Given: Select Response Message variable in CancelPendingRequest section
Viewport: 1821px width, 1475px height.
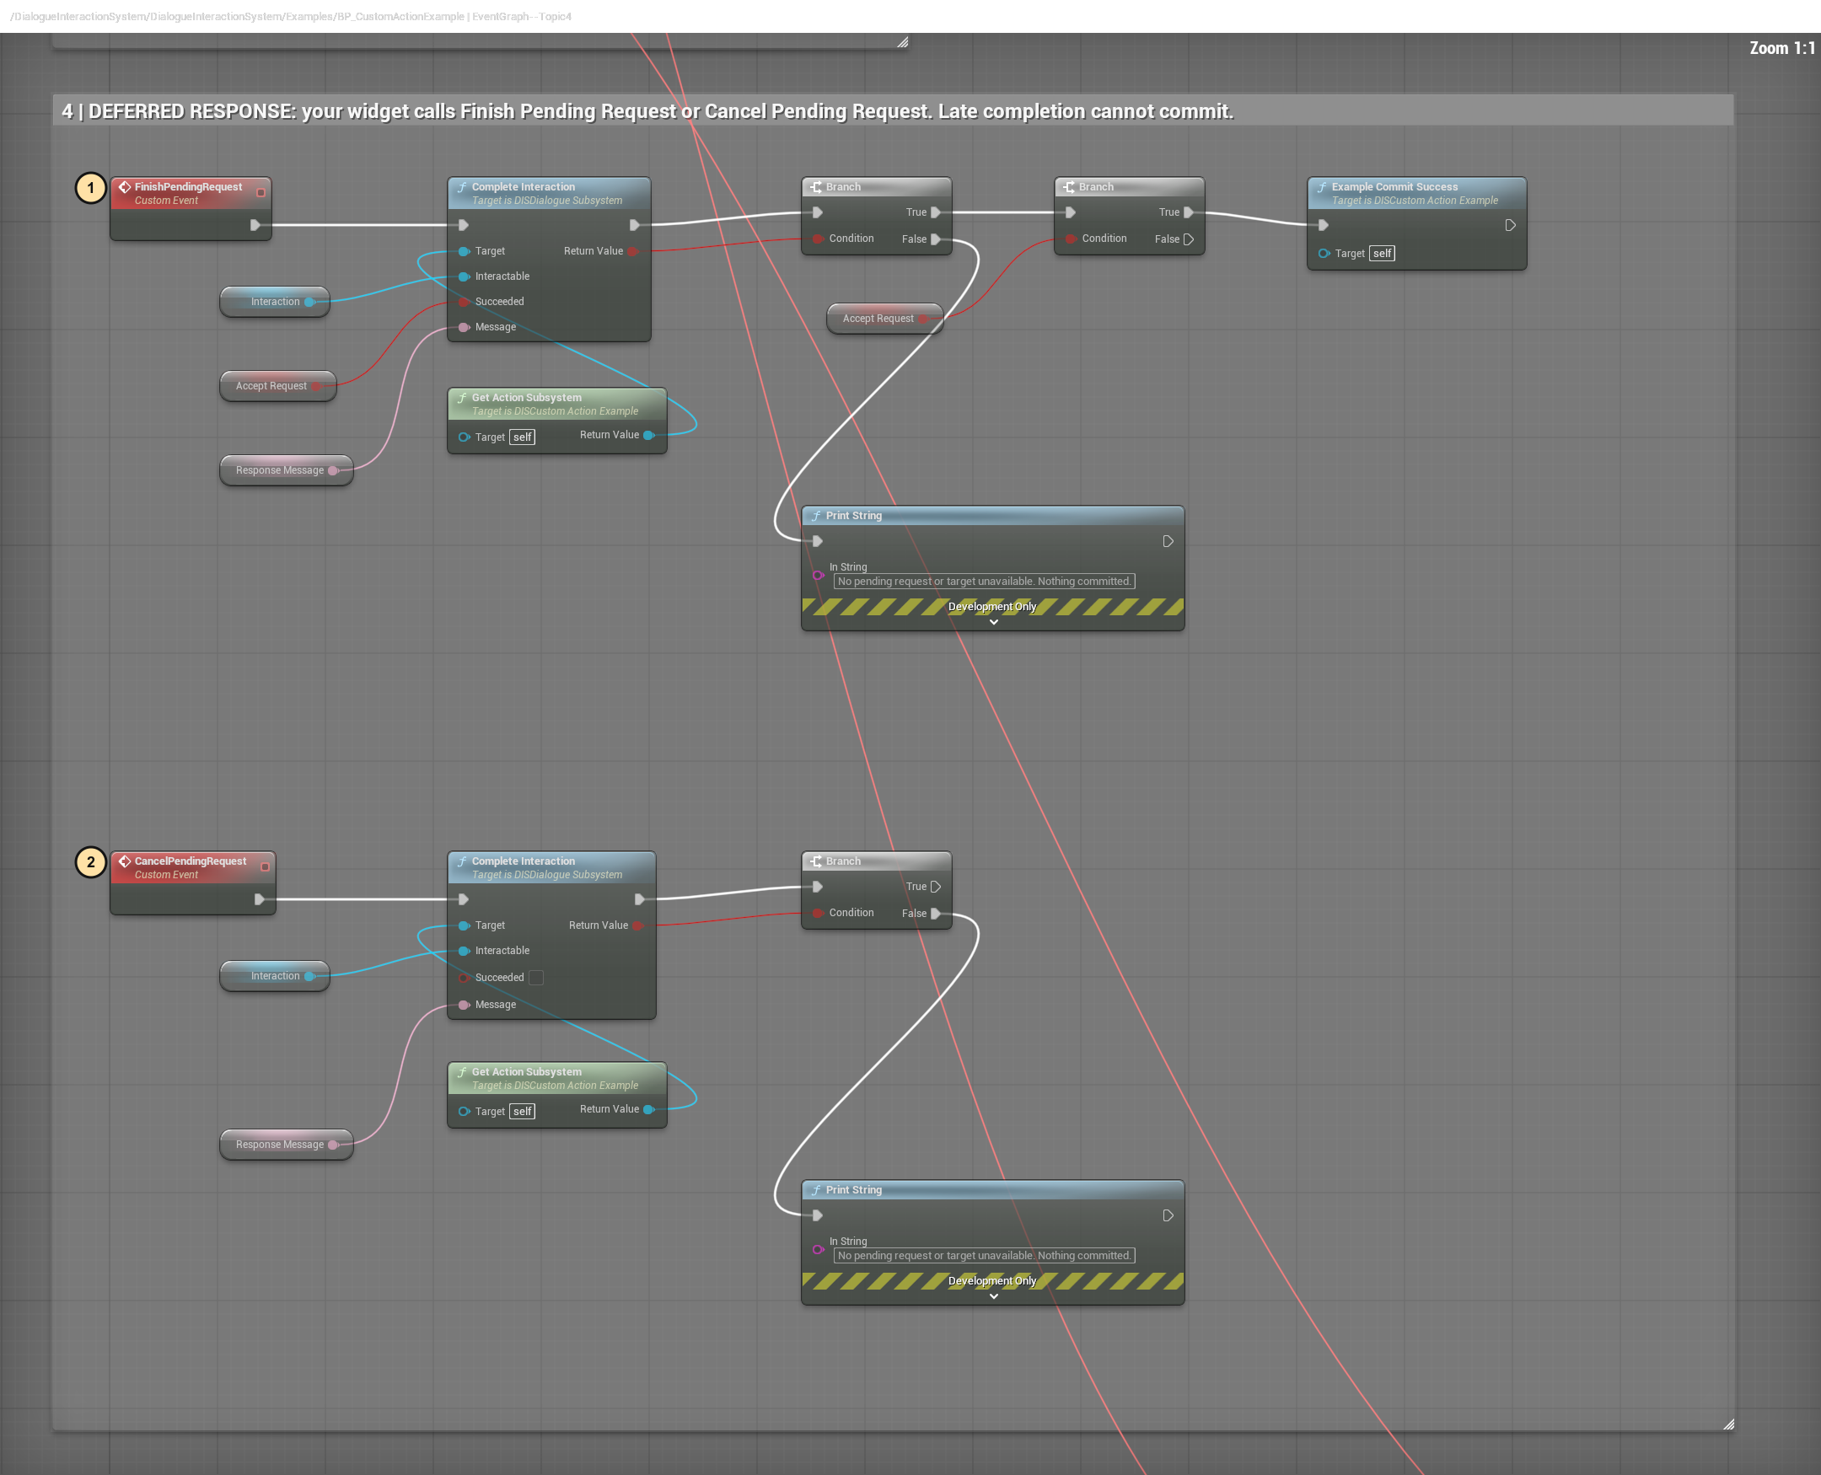Looking at the screenshot, I should pos(287,1145).
